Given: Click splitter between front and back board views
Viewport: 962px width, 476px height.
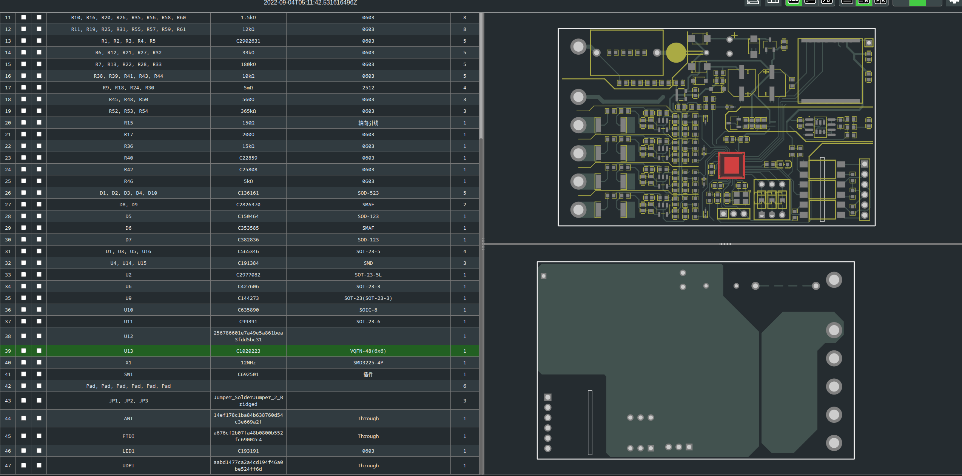Looking at the screenshot, I should tap(725, 244).
